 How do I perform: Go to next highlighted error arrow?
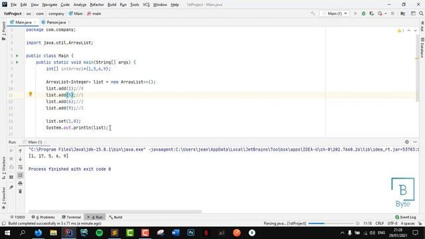(415, 31)
